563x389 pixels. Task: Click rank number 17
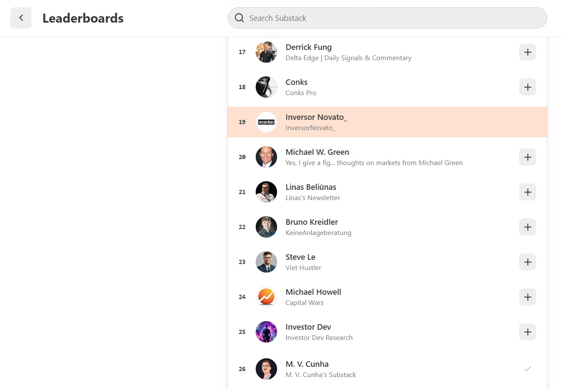coord(242,52)
